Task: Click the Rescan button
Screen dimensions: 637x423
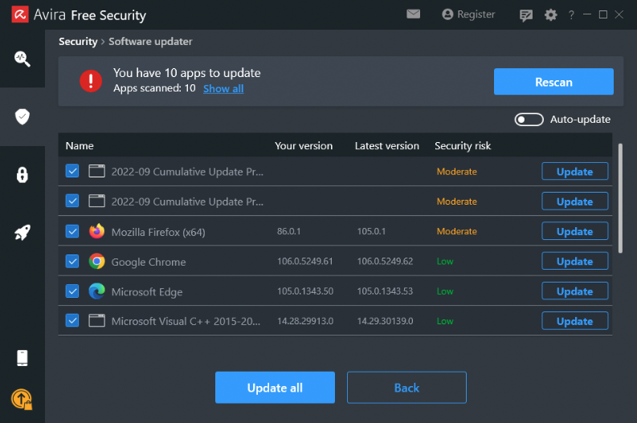Action: point(553,82)
